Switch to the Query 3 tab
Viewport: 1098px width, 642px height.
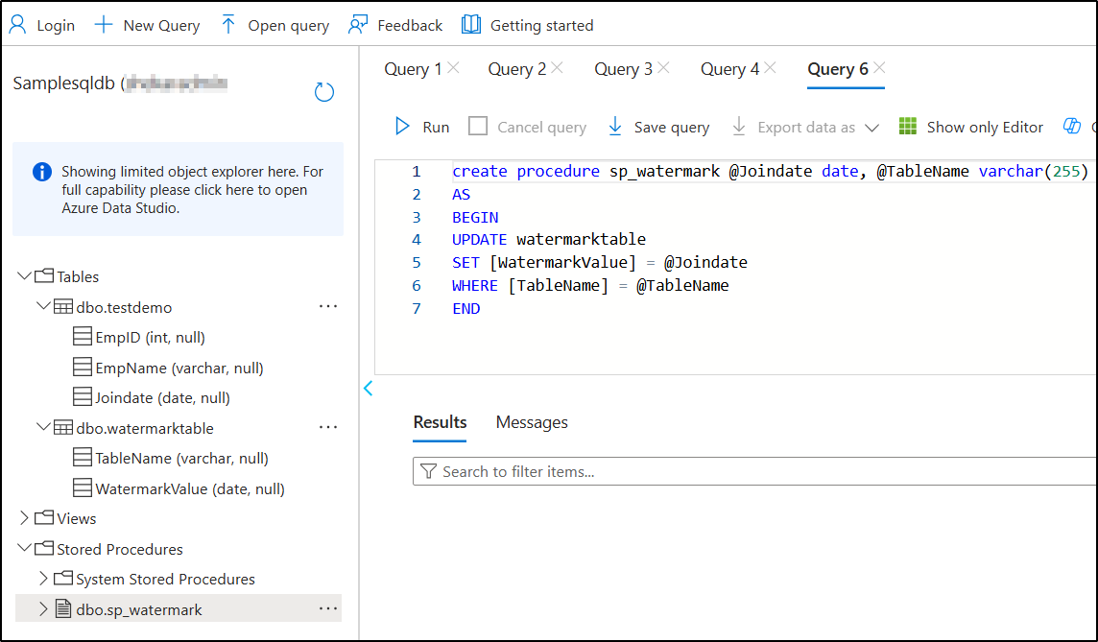(623, 69)
